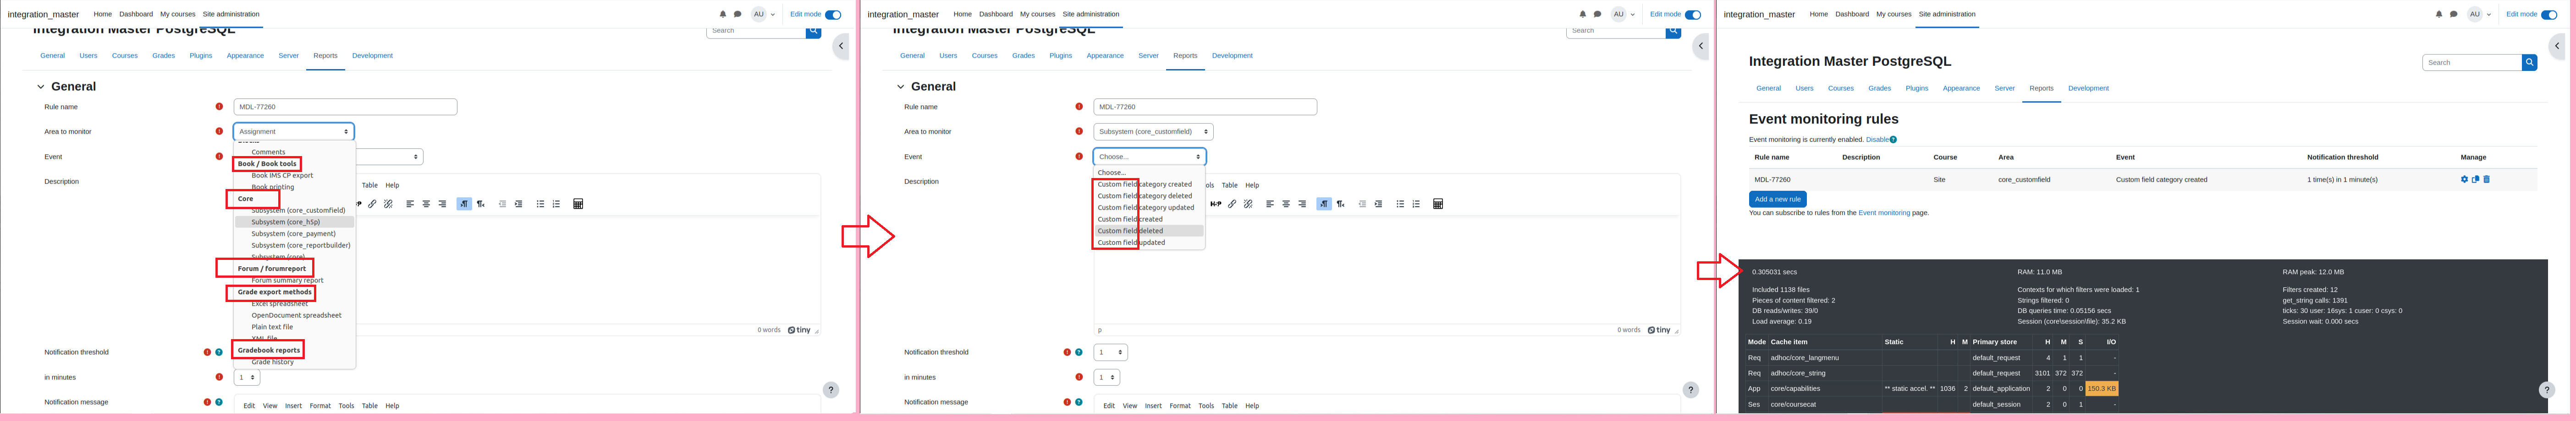Click equation editor icon in core_customfield form editor
Viewport: 2576px width, 421px height.
[1438, 204]
